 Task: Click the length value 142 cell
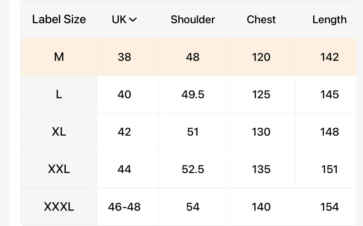(329, 57)
